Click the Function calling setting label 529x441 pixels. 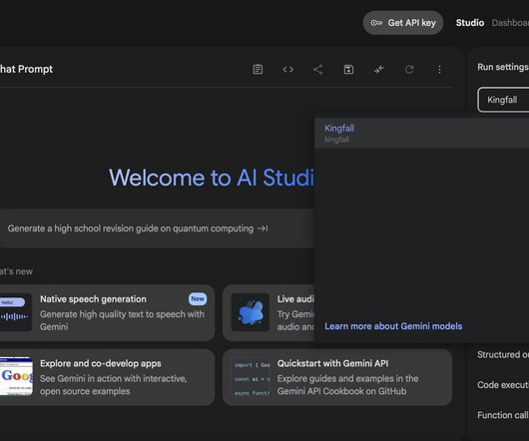pos(503,415)
